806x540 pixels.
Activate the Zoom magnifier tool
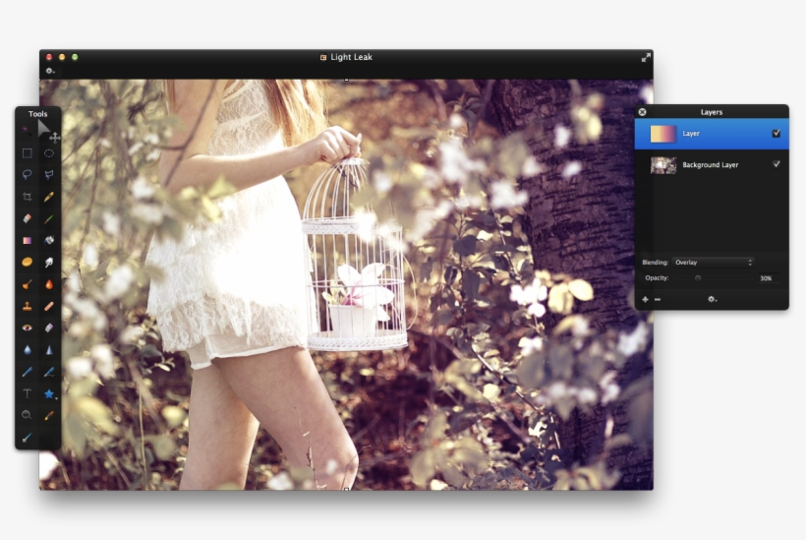coord(27,415)
